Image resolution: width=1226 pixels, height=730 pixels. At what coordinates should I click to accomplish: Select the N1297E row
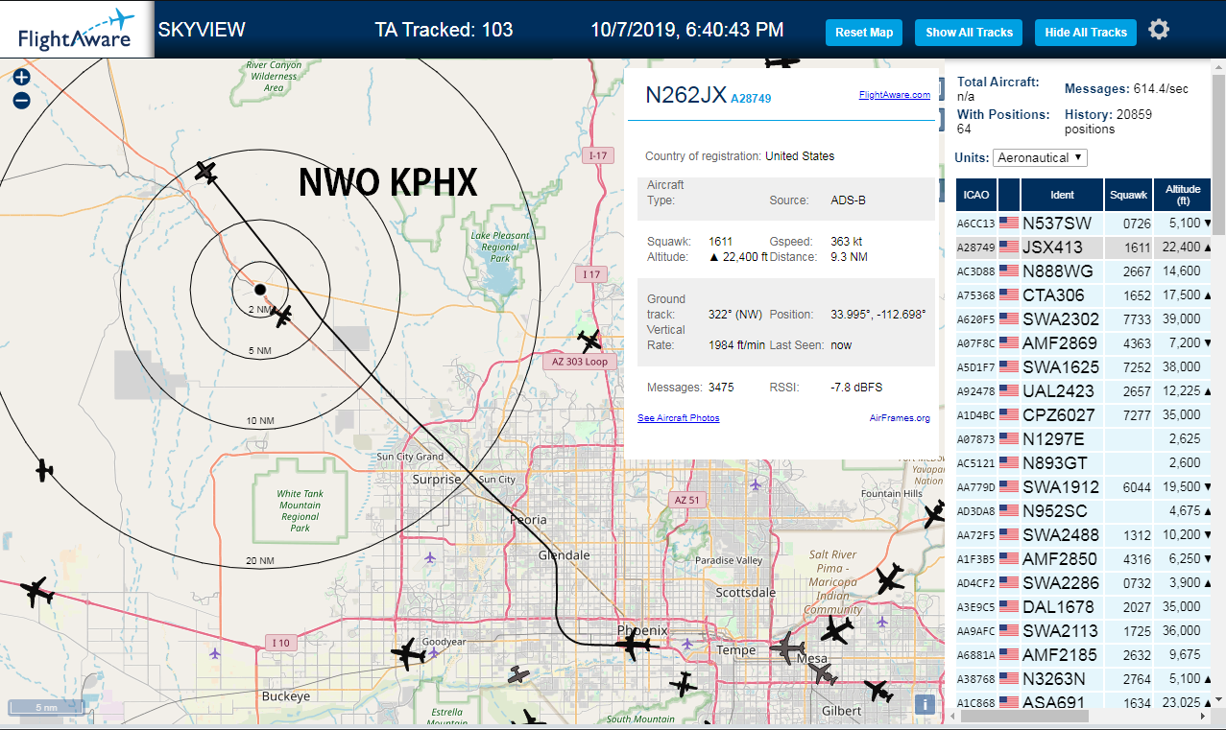[1084, 438]
